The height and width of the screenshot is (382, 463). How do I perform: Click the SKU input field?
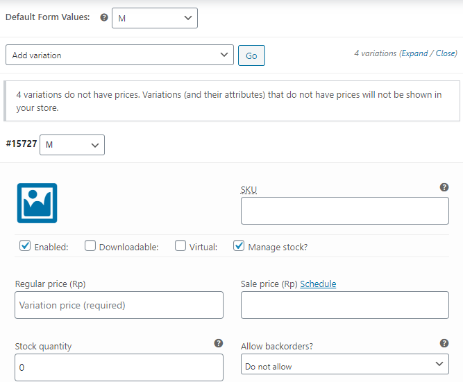tap(344, 211)
